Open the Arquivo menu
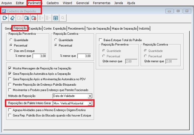 tap(6, 3)
